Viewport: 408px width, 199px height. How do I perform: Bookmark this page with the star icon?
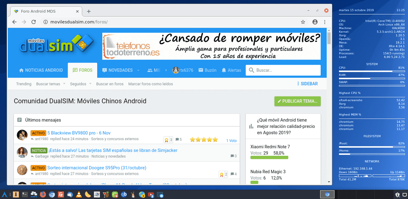[303, 22]
